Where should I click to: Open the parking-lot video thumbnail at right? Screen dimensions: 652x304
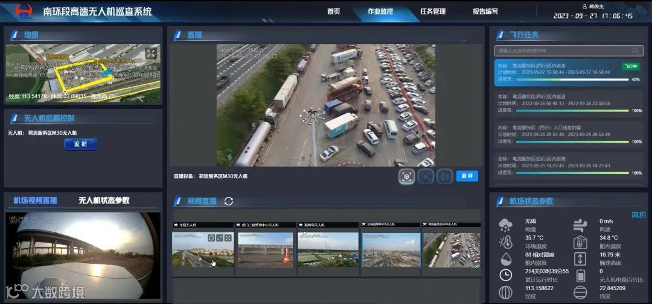click(452, 249)
